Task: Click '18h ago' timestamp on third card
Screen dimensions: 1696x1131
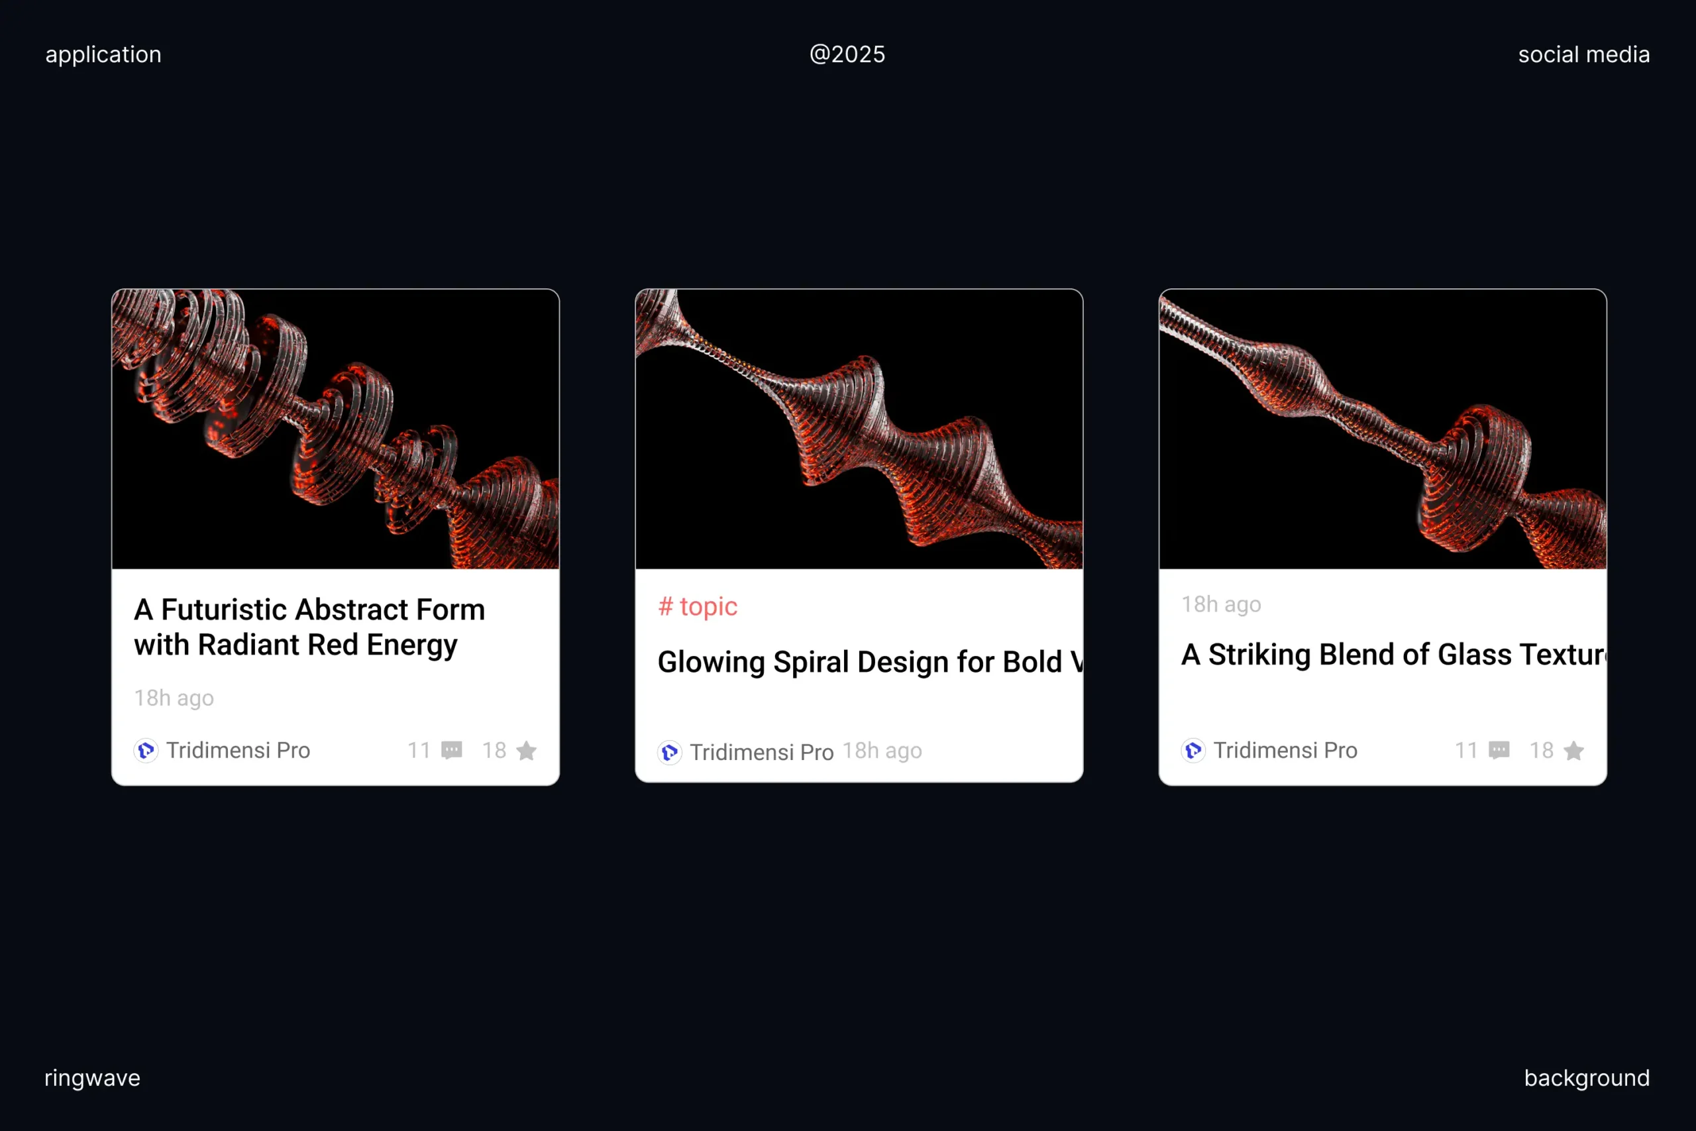Action: [x=1221, y=604]
